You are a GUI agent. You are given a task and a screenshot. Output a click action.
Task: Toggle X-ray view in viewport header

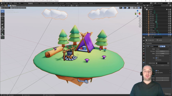click(x=131, y=8)
